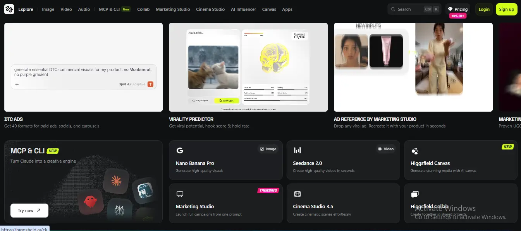Image resolution: width=521 pixels, height=231 pixels.
Task: Open the Seedance 2.0 card
Action: point(343,160)
